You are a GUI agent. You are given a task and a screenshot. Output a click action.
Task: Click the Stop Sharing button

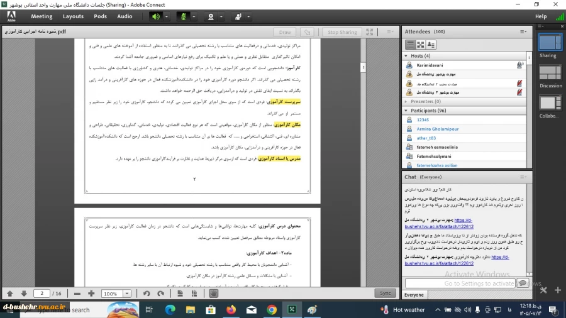click(x=342, y=32)
